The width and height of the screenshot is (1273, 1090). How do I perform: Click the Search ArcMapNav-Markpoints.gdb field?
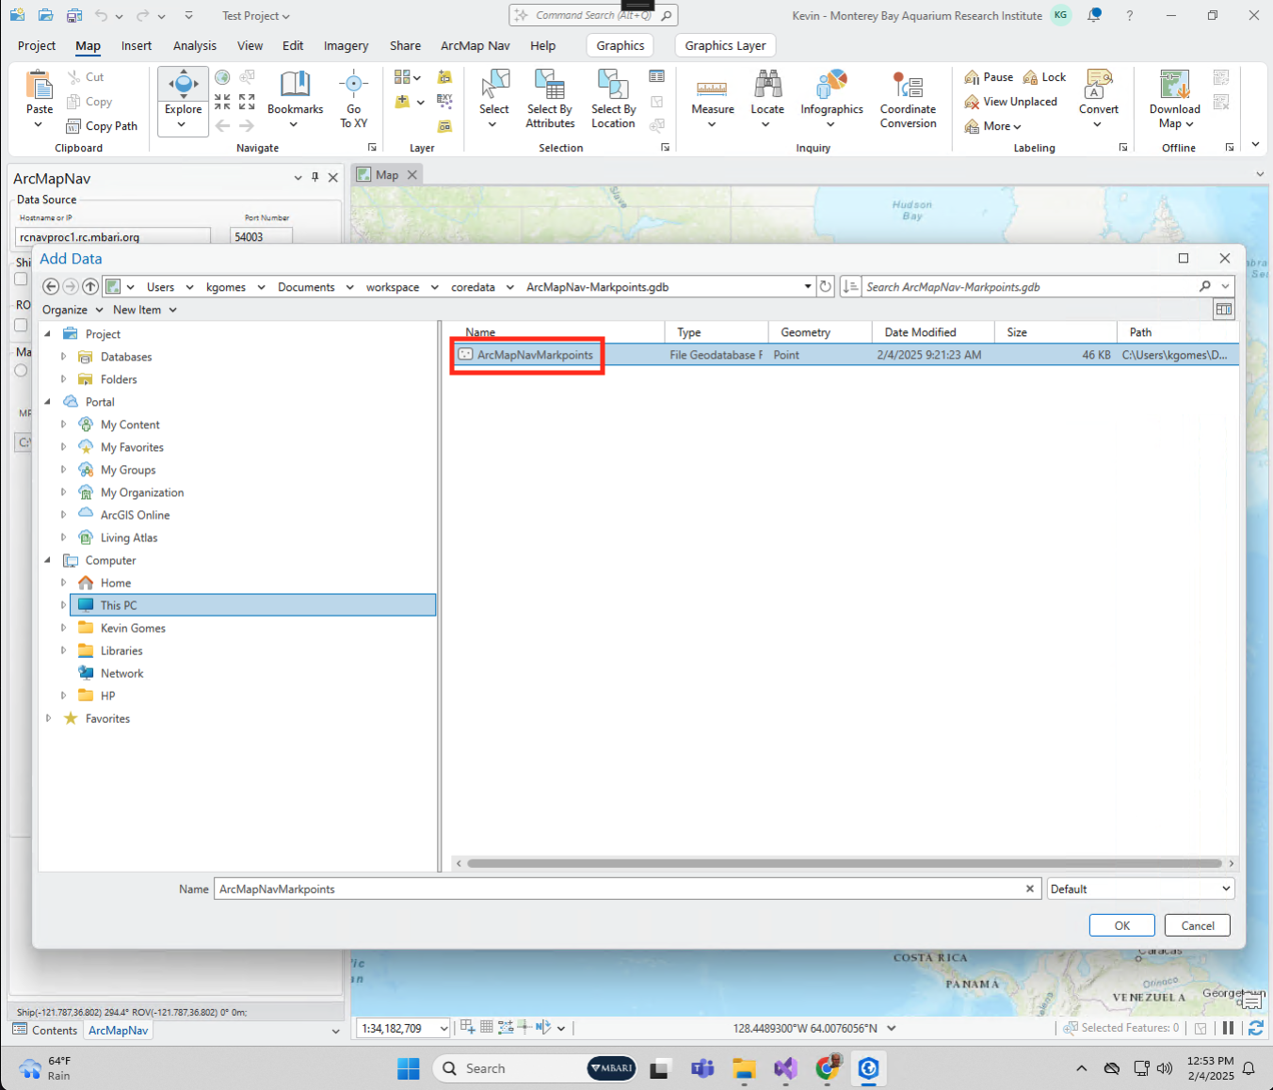click(x=1017, y=286)
